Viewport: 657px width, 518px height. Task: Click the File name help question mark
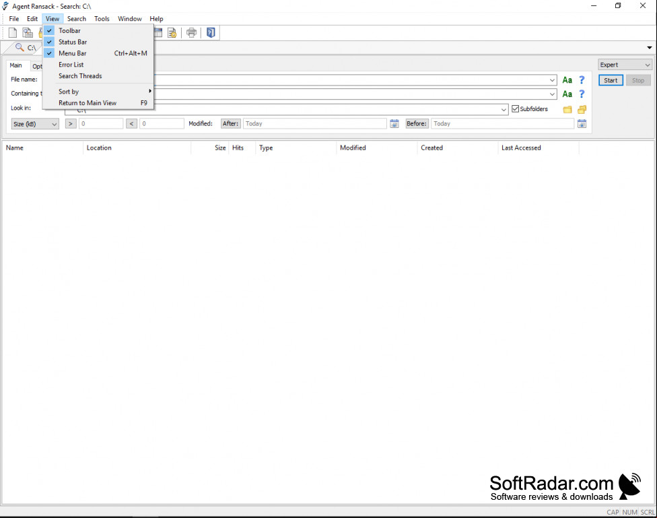582,80
